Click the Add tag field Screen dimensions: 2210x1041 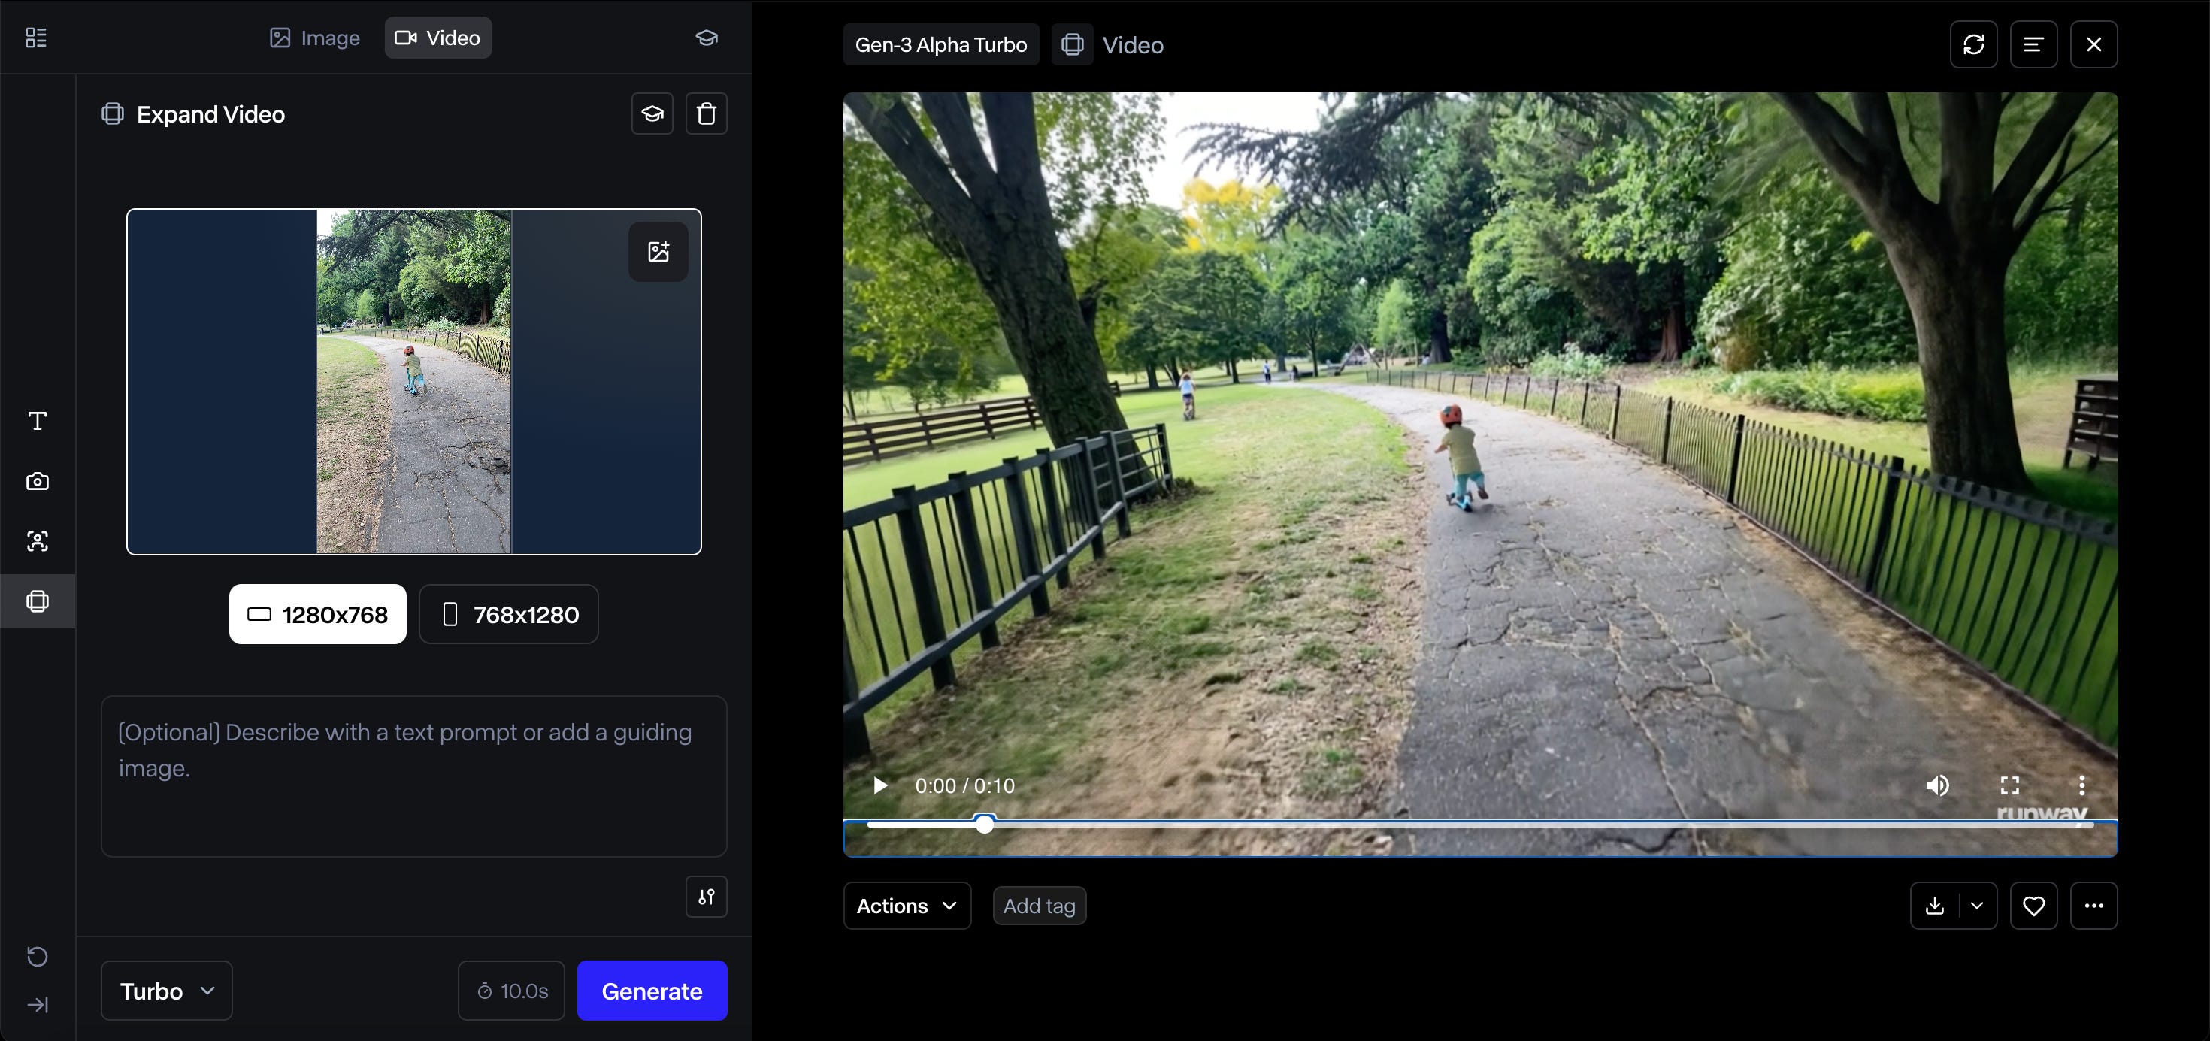coord(1039,906)
